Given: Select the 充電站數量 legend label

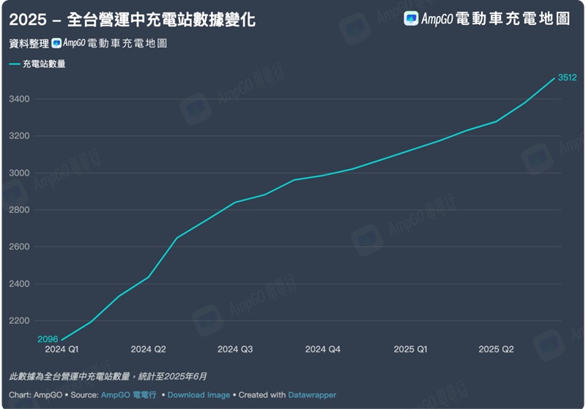Looking at the screenshot, I should pos(44,64).
